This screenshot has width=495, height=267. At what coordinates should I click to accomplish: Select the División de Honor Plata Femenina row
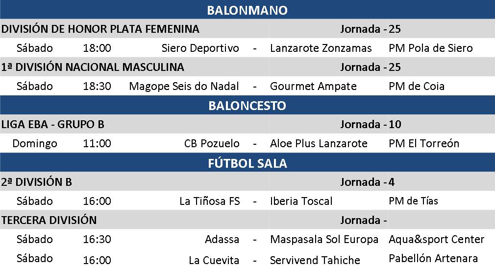(x=100, y=29)
